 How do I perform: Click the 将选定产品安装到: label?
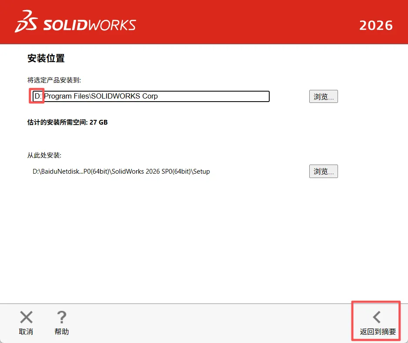(x=54, y=80)
